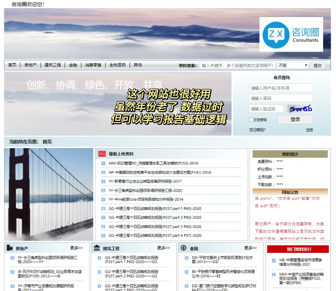
Task: Open GG-中建三局 part 2 P60 in 最新上传资料
Action: pos(155,217)
